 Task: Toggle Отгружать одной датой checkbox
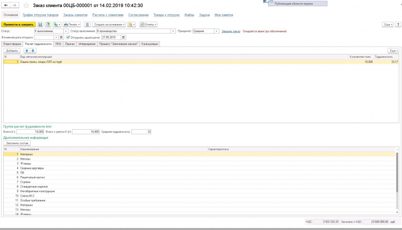point(68,37)
